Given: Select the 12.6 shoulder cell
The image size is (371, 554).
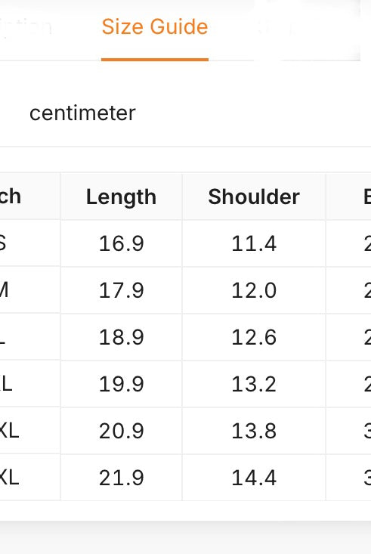Looking at the screenshot, I should point(254,337).
